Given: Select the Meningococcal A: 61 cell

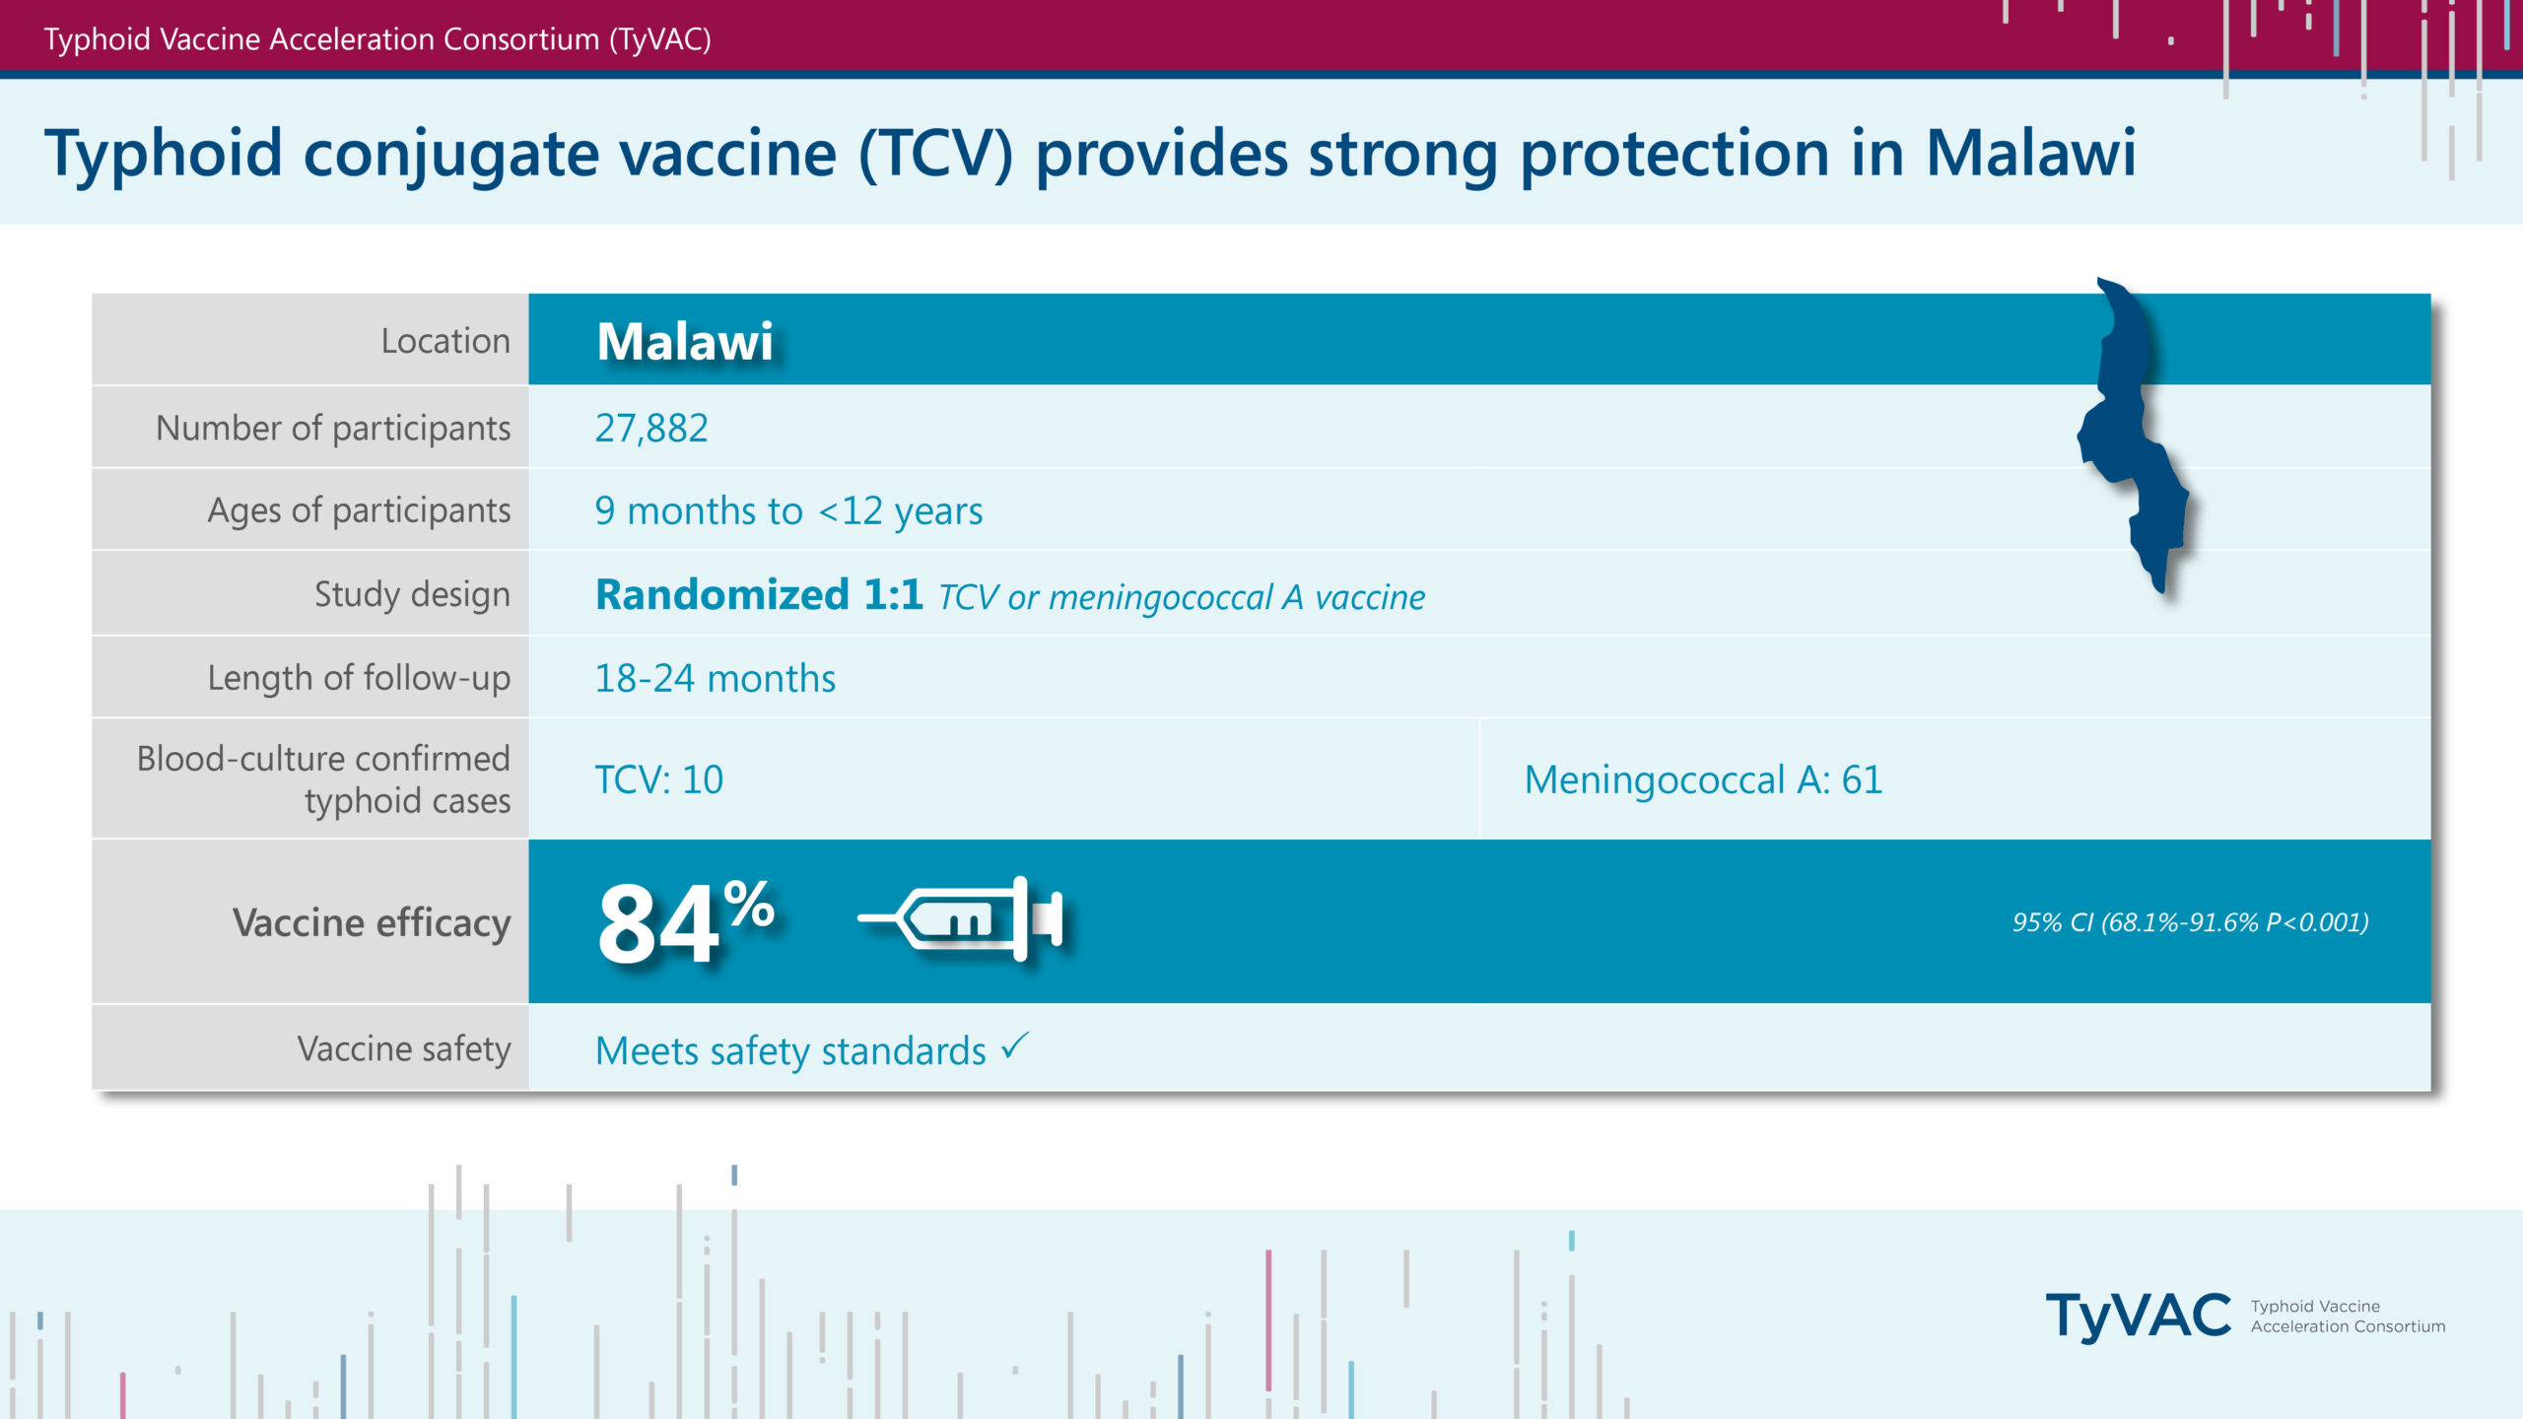Looking at the screenshot, I should tap(1955, 779).
